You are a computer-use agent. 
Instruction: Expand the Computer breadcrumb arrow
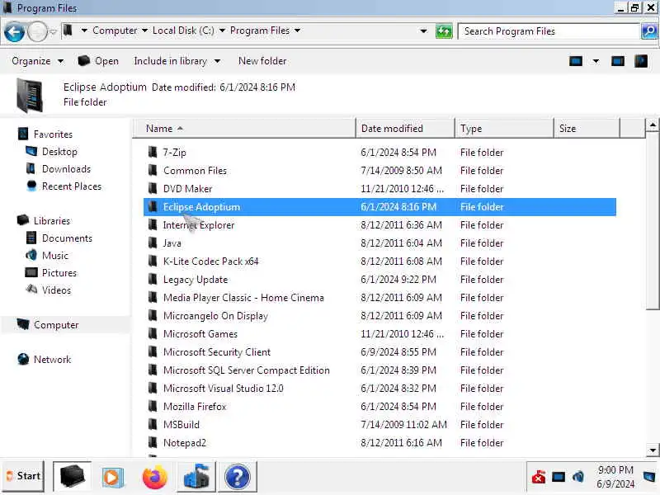pyautogui.click(x=144, y=31)
